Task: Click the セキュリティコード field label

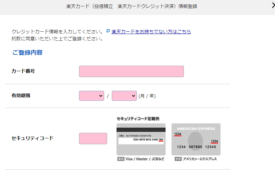Action: click(32, 138)
